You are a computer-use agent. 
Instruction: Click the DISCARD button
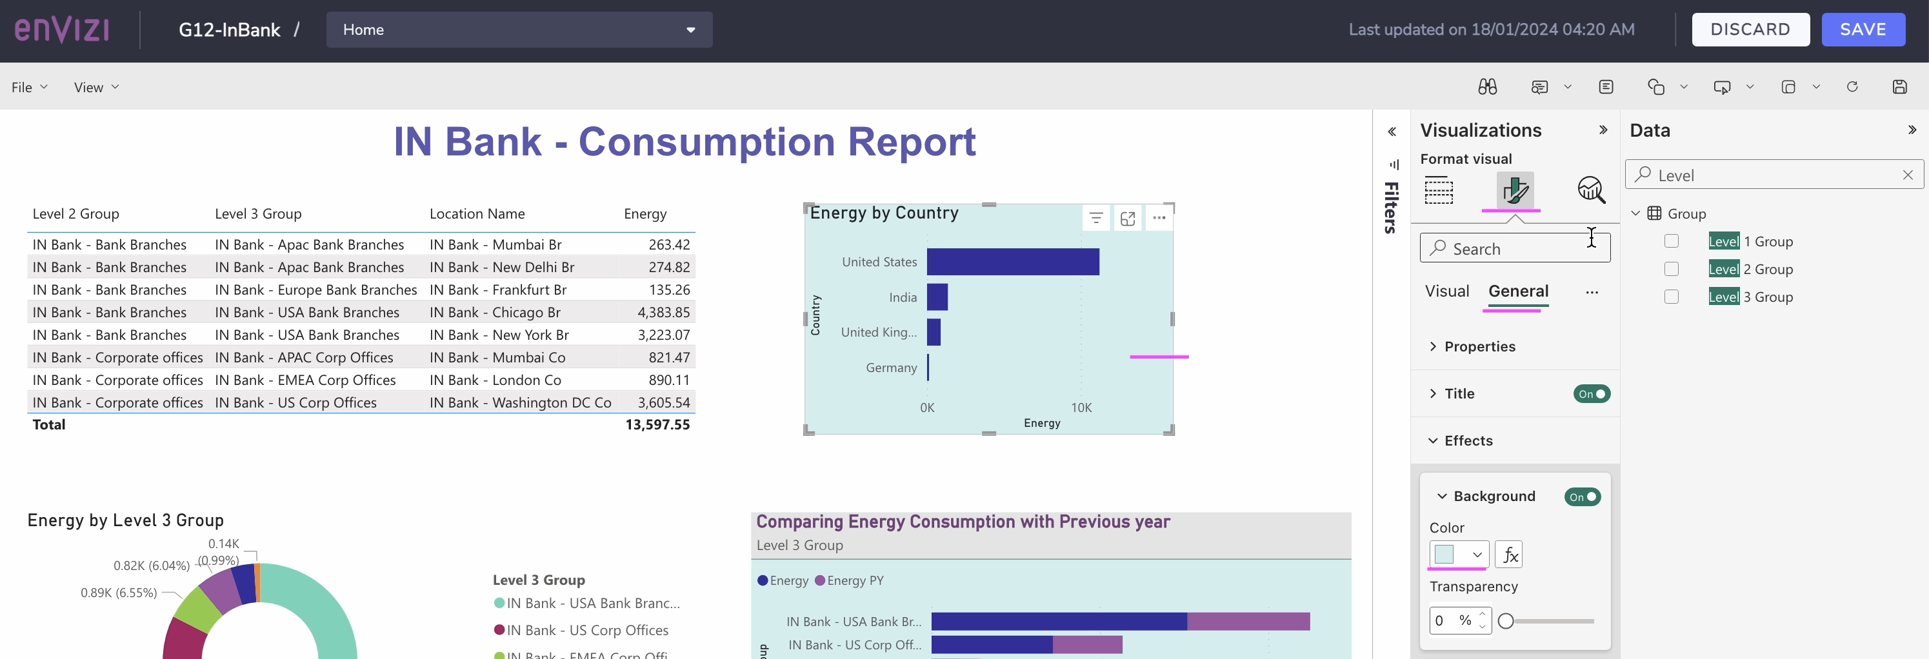(1751, 29)
